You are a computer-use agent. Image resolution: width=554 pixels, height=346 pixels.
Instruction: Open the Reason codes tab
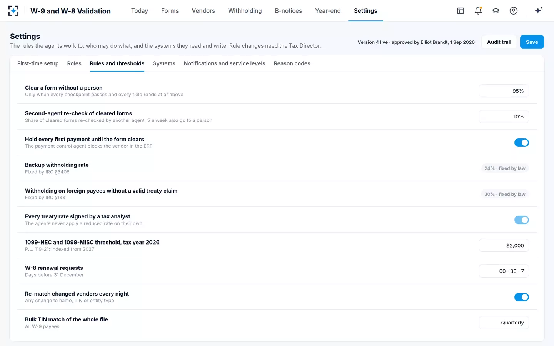click(x=292, y=63)
